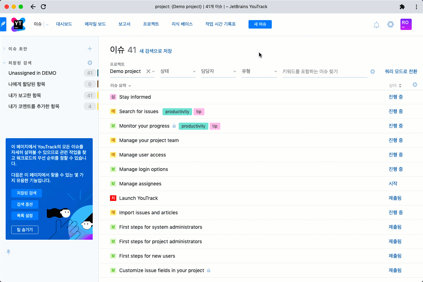
Task: Open the notifications bell
Action: tap(376, 25)
